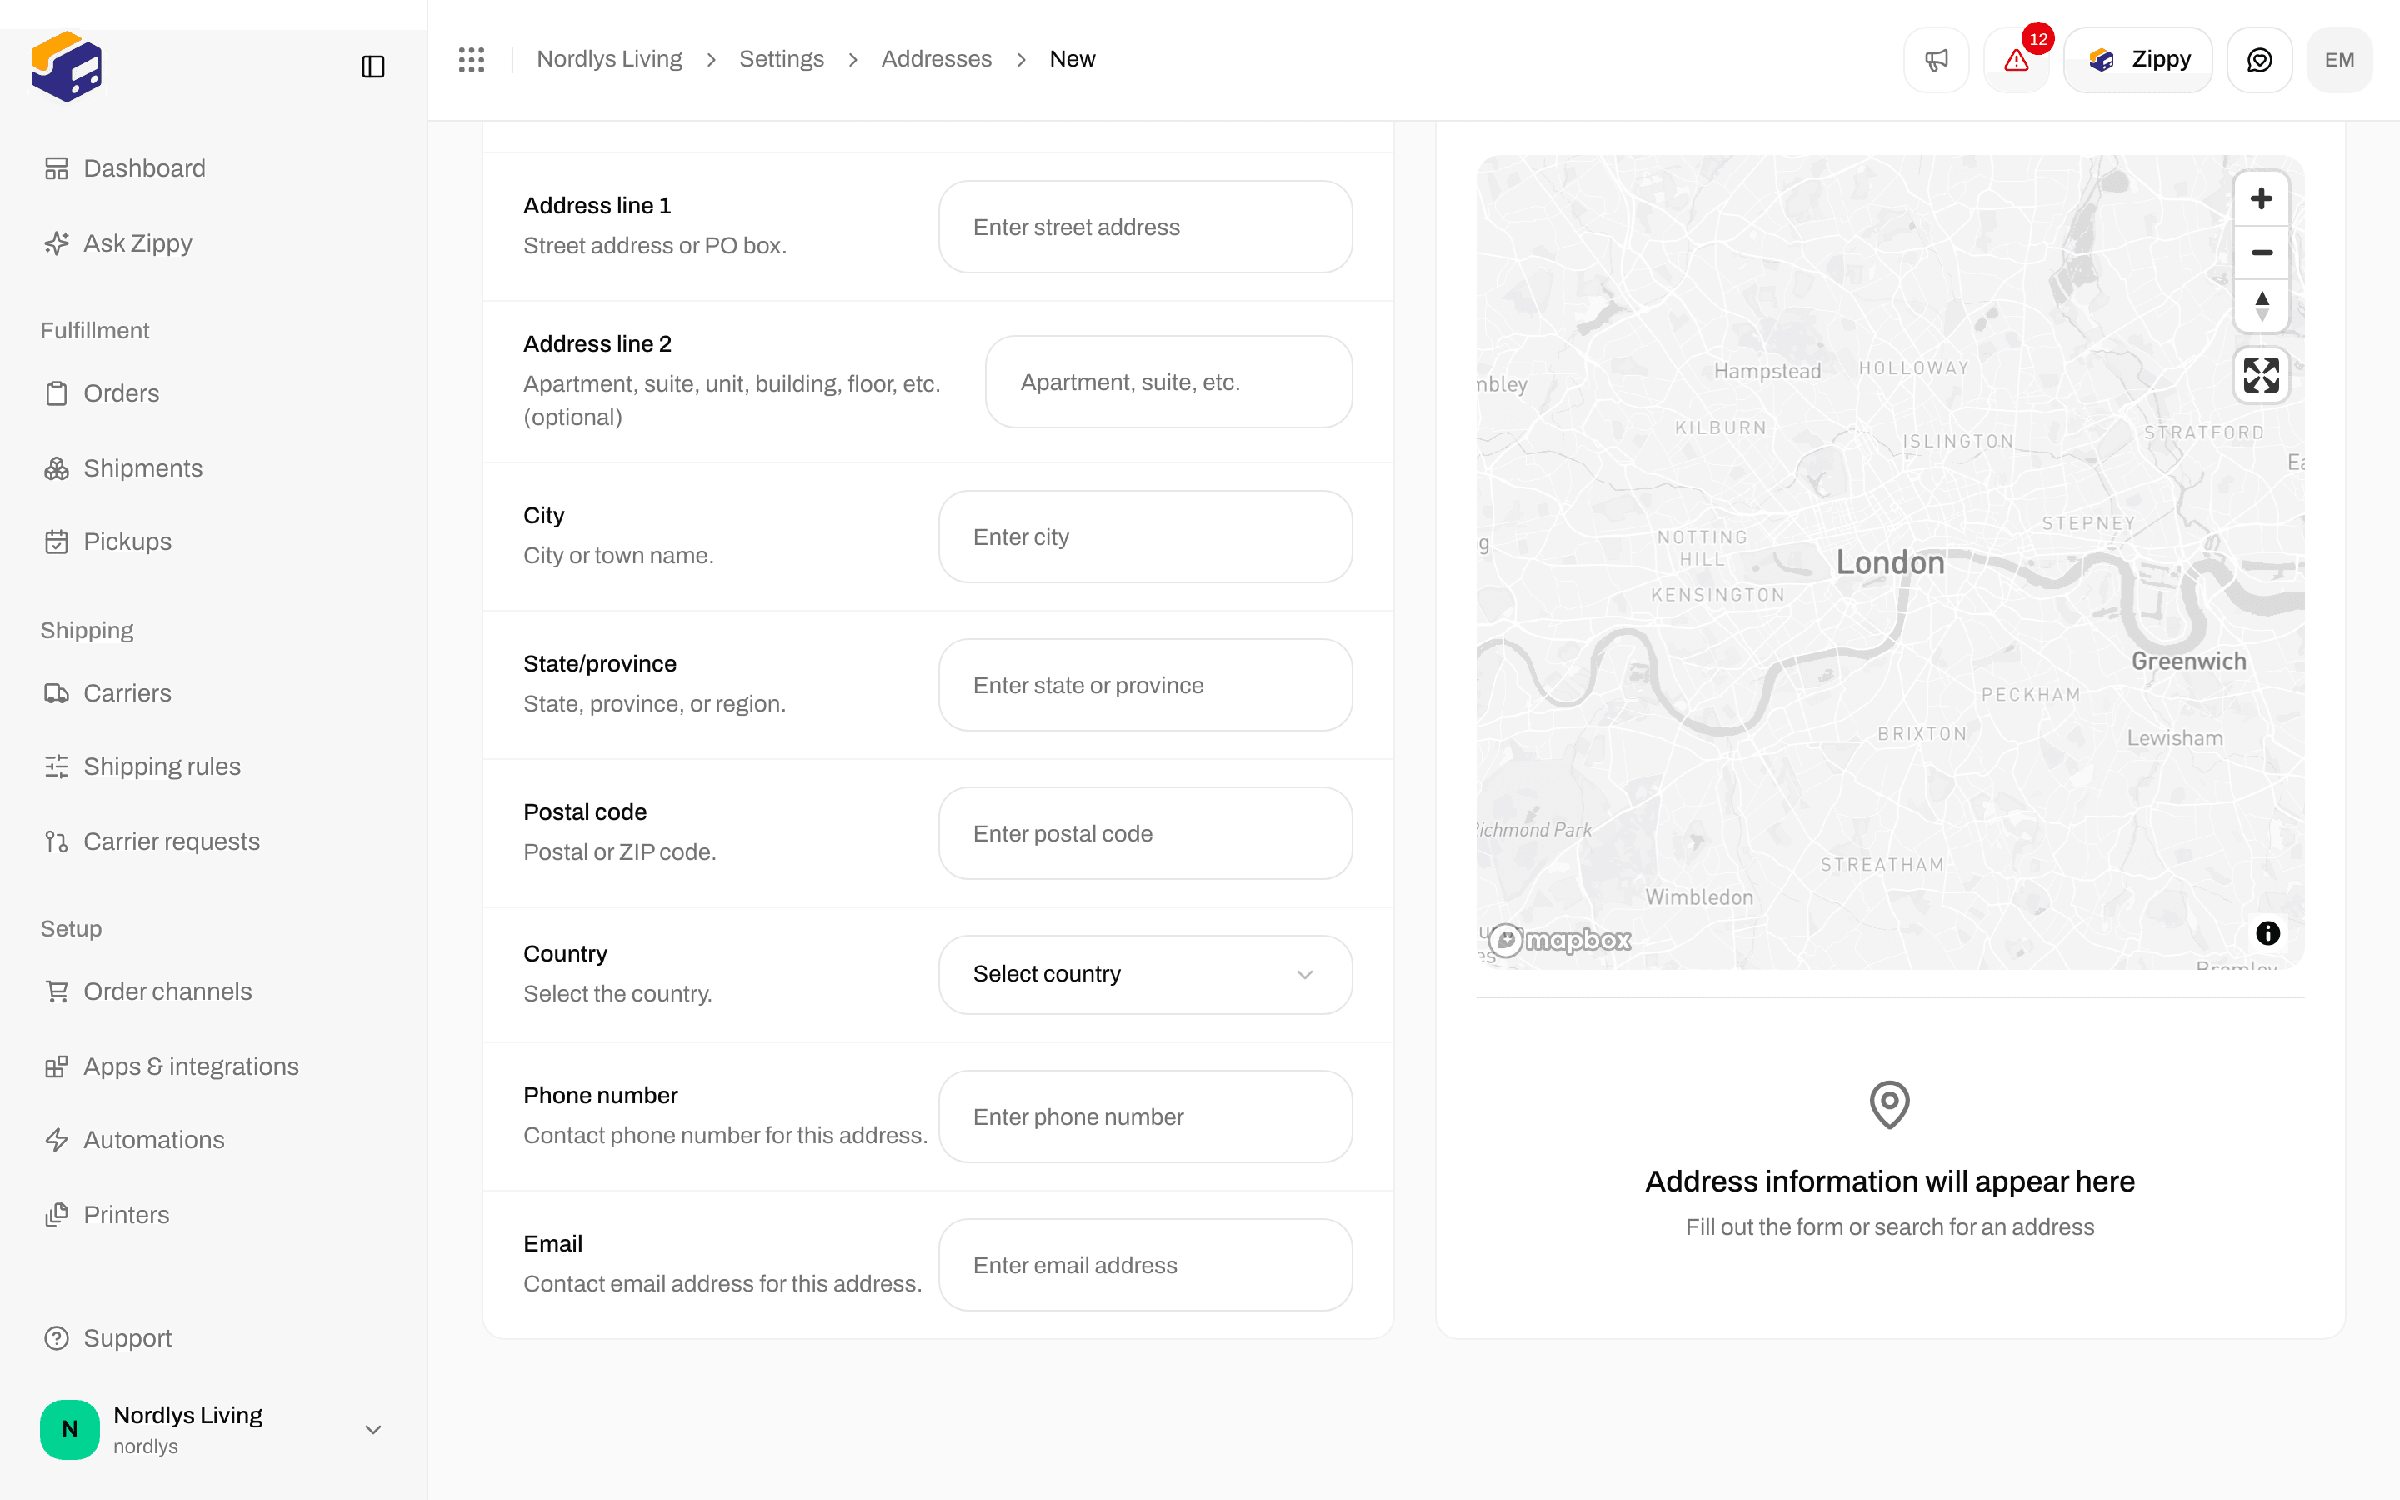Open Shipments page

[x=123, y=468]
